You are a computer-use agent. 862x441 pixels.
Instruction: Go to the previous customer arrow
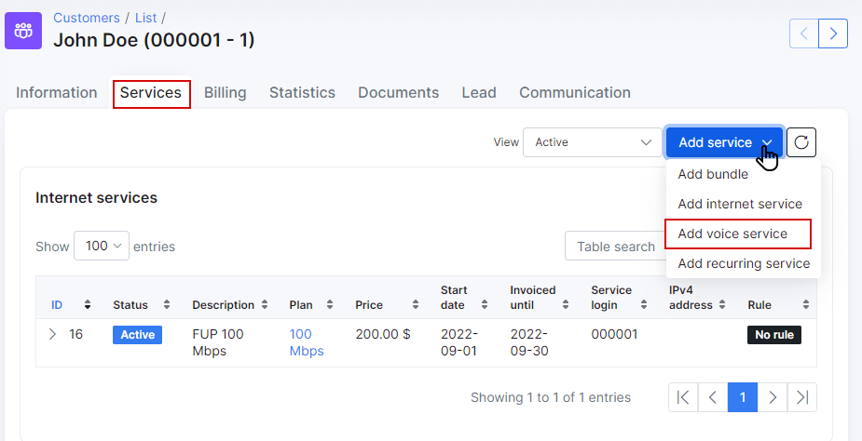(x=803, y=33)
